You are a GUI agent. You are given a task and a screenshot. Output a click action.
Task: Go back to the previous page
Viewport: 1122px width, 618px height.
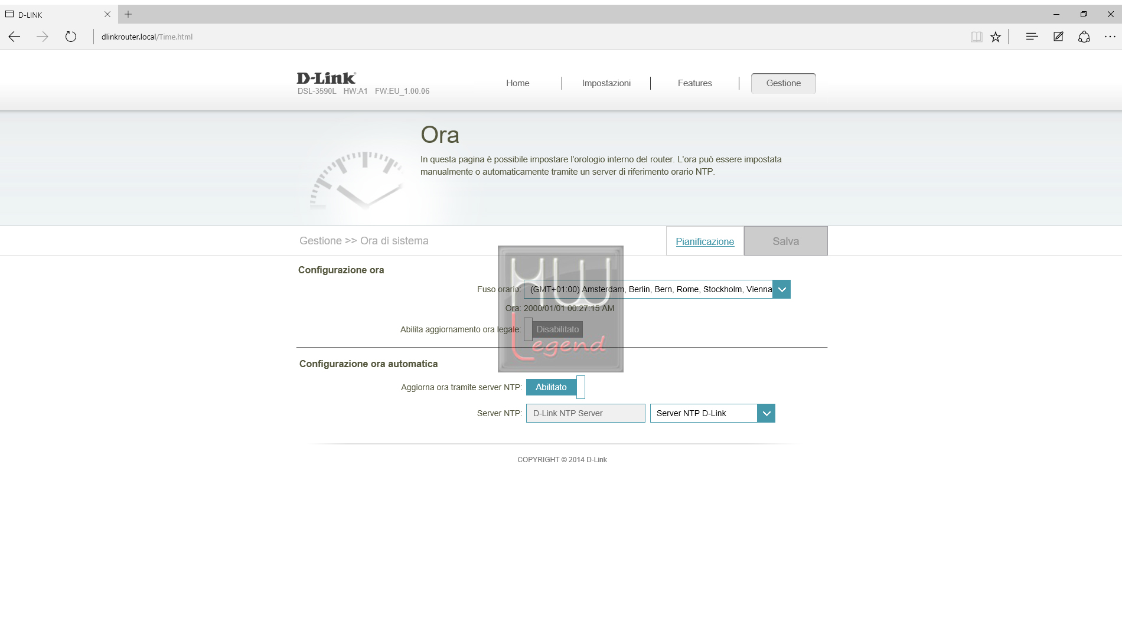[x=15, y=37]
